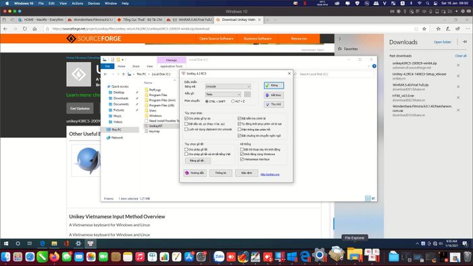
Task: Select Downloads in File Explorer sidebar
Action: click(121, 98)
